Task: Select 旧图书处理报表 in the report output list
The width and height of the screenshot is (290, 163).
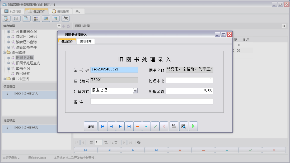Action: (x=26, y=128)
